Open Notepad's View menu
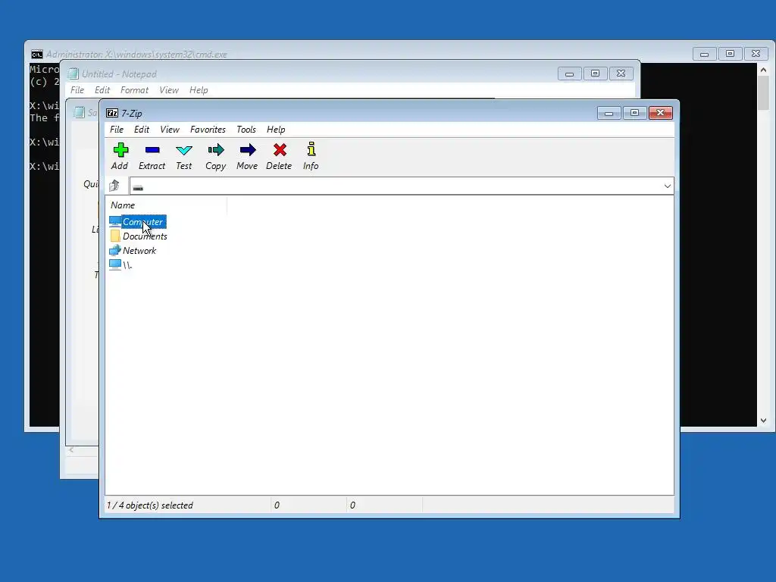Screen dimensions: 776x582 tap(169, 90)
